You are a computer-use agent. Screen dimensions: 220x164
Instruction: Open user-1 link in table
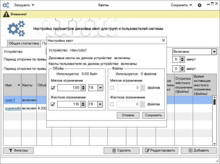pyautogui.click(x=10, y=100)
